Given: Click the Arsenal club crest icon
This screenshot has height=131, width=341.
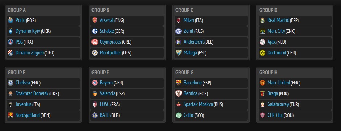Looking at the screenshot, I should click(x=95, y=20).
